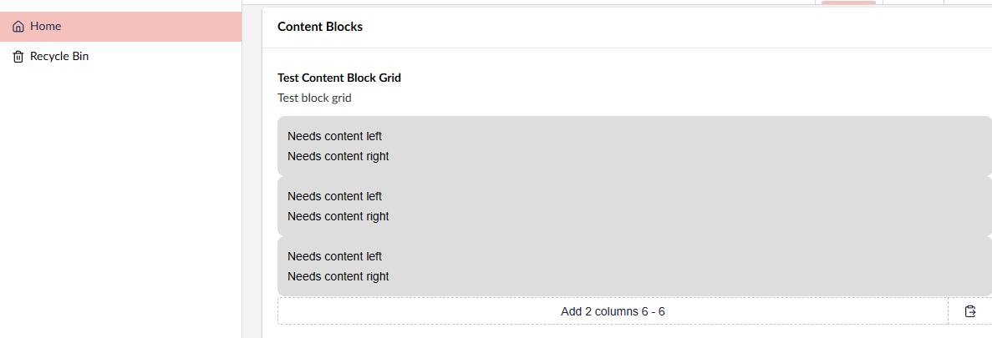Click the Recycle Bin trash icon
The height and width of the screenshot is (338, 992).
[x=18, y=57]
